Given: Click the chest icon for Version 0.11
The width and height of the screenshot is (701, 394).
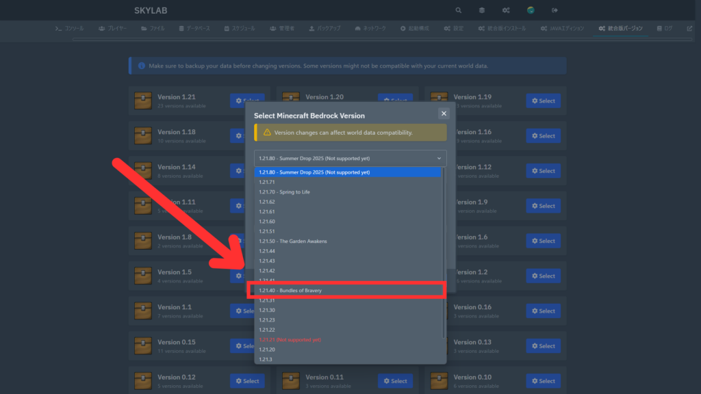Looking at the screenshot, I should coord(291,381).
